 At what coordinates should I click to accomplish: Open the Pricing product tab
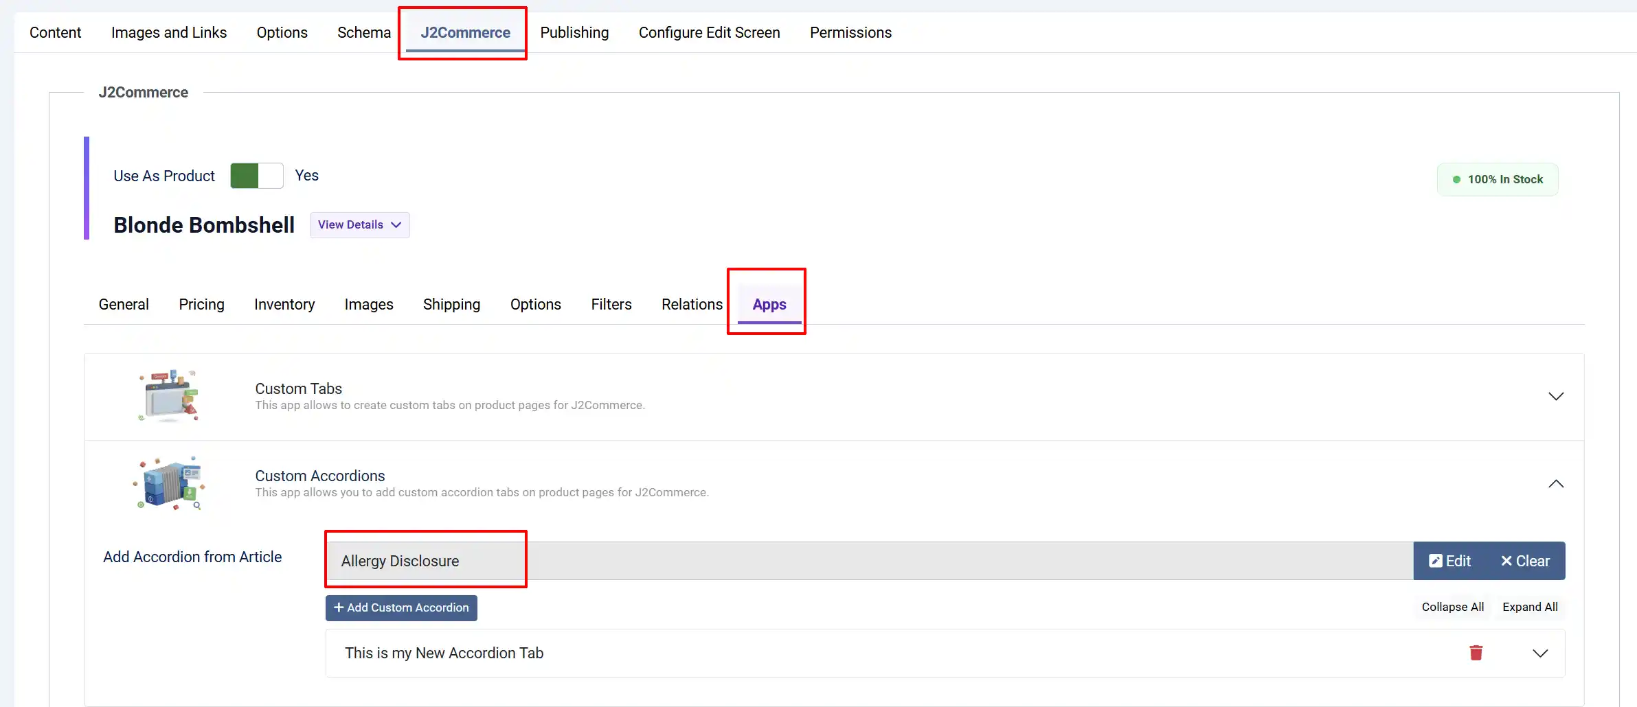201,304
